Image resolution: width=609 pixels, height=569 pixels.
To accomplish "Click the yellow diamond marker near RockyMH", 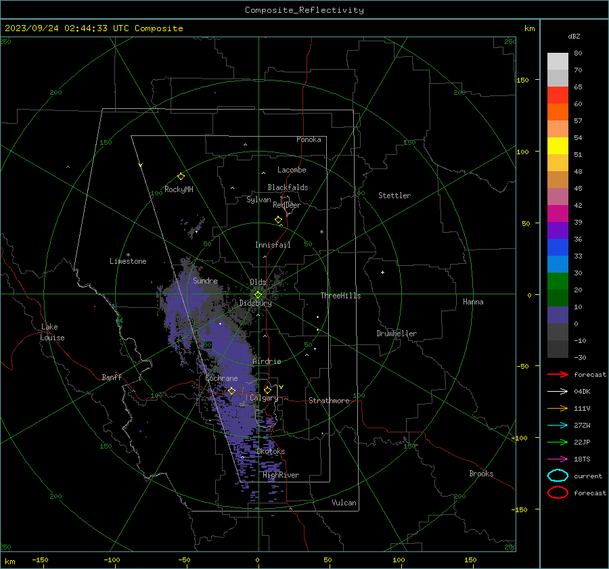I will tap(181, 177).
